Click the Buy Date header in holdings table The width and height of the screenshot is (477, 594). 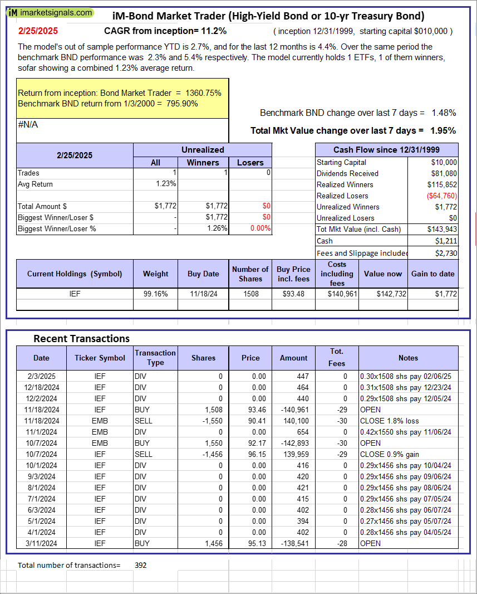[203, 274]
